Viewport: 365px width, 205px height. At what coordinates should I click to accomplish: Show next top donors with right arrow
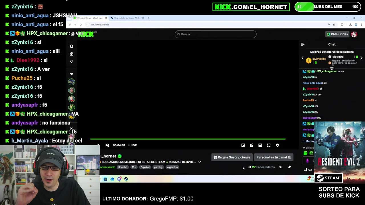coord(361,58)
